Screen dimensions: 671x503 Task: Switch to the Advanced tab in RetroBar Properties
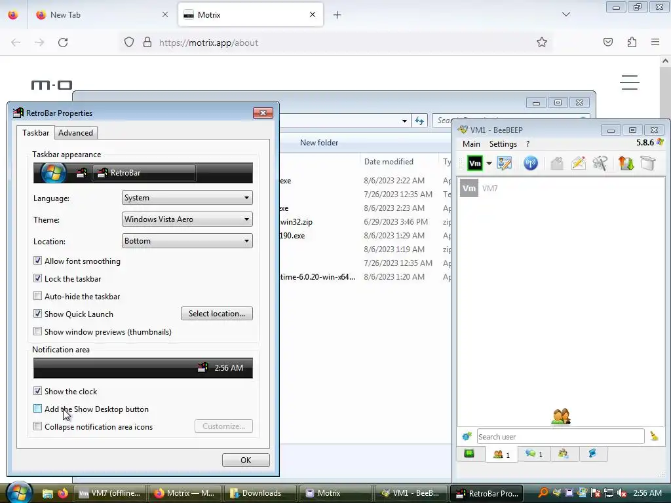click(76, 133)
